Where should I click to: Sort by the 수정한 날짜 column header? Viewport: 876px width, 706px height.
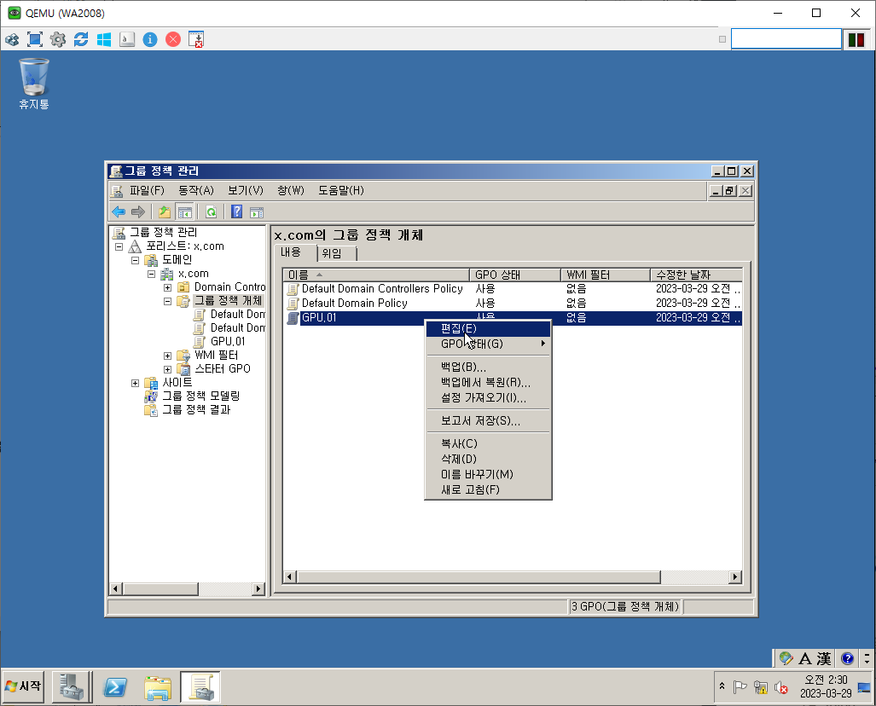pos(696,275)
